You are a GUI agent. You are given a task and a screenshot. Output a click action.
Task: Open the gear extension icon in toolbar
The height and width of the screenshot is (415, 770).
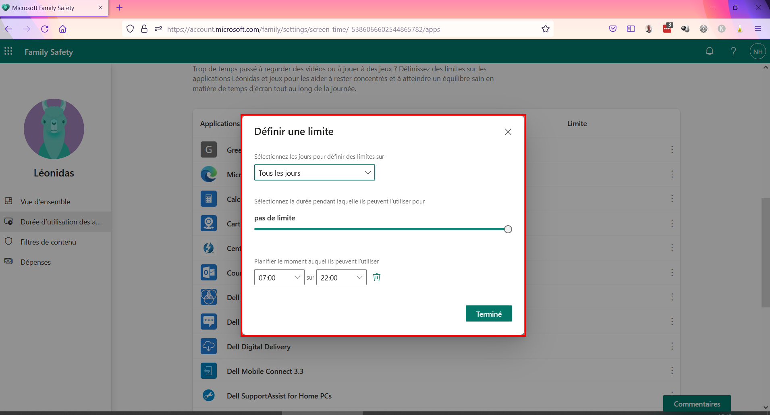coord(704,29)
